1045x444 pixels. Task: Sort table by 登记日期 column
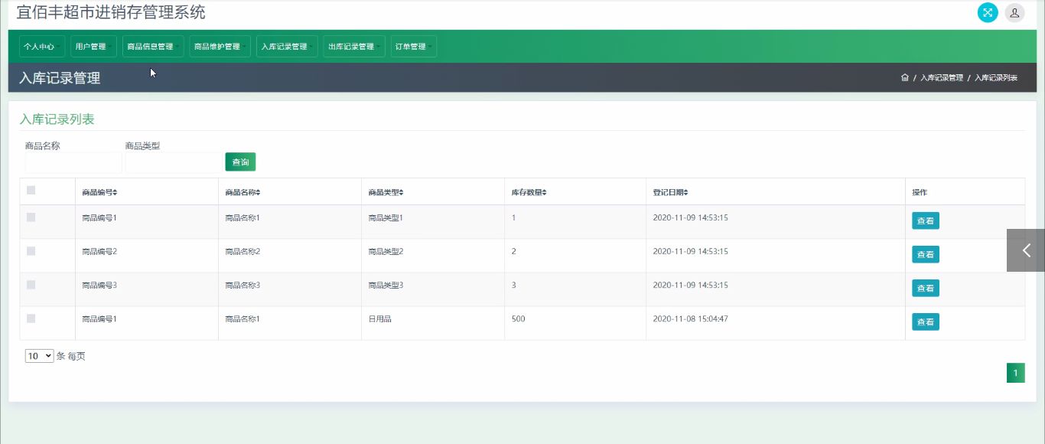670,192
